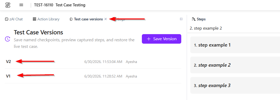Switch to the zAI Chat tab
Screen dimensions: 280x100
[14, 19]
